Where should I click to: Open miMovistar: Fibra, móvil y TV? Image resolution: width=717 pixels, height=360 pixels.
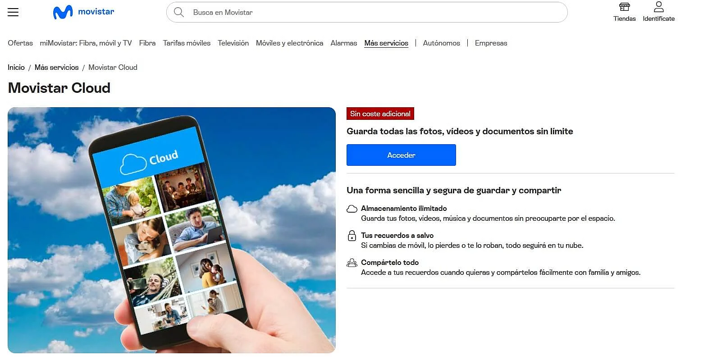coord(86,43)
